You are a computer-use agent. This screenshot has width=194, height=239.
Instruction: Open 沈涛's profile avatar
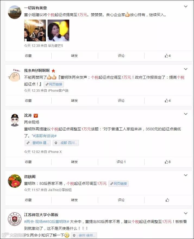point(15,120)
